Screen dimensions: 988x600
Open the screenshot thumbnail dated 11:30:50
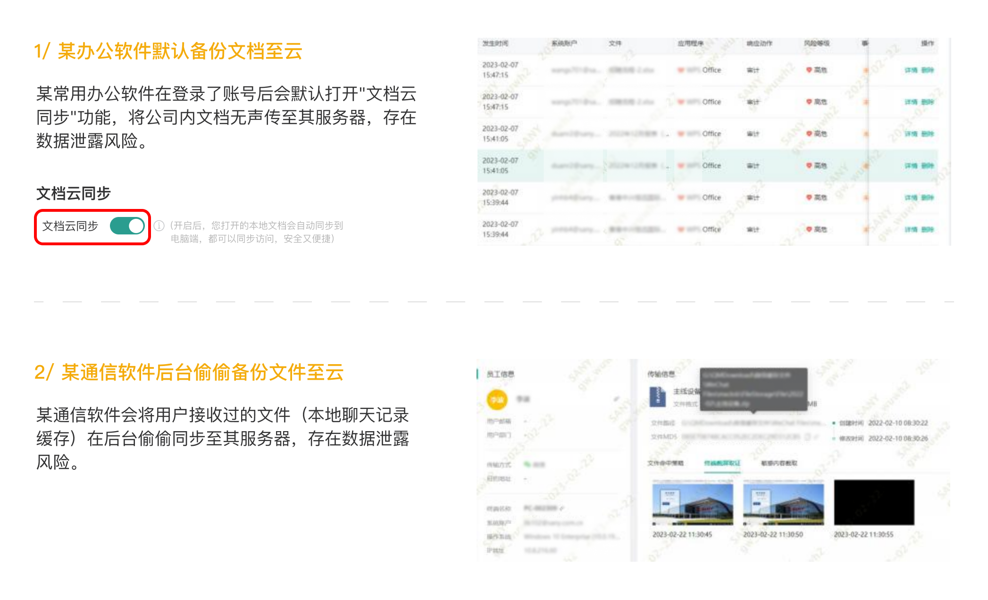click(783, 503)
